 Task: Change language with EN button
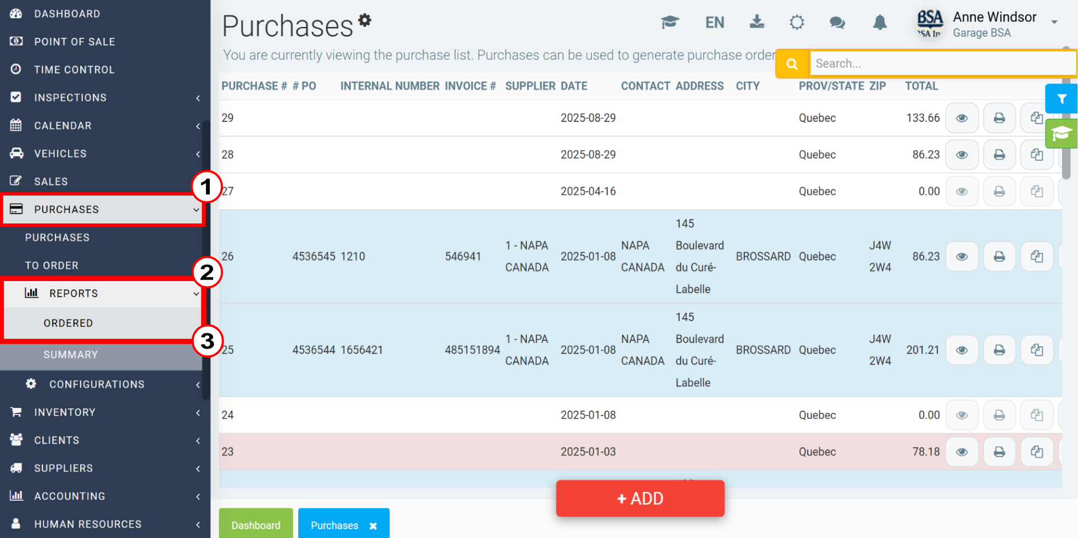[714, 23]
